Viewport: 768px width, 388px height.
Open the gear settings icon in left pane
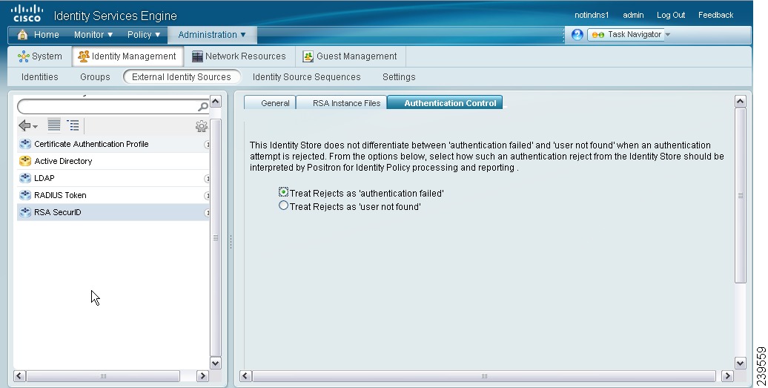202,126
